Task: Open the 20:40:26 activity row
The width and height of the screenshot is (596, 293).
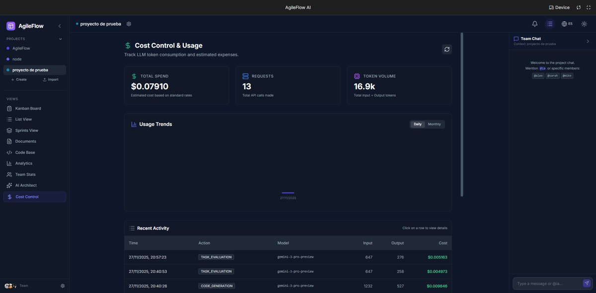Action: point(288,286)
